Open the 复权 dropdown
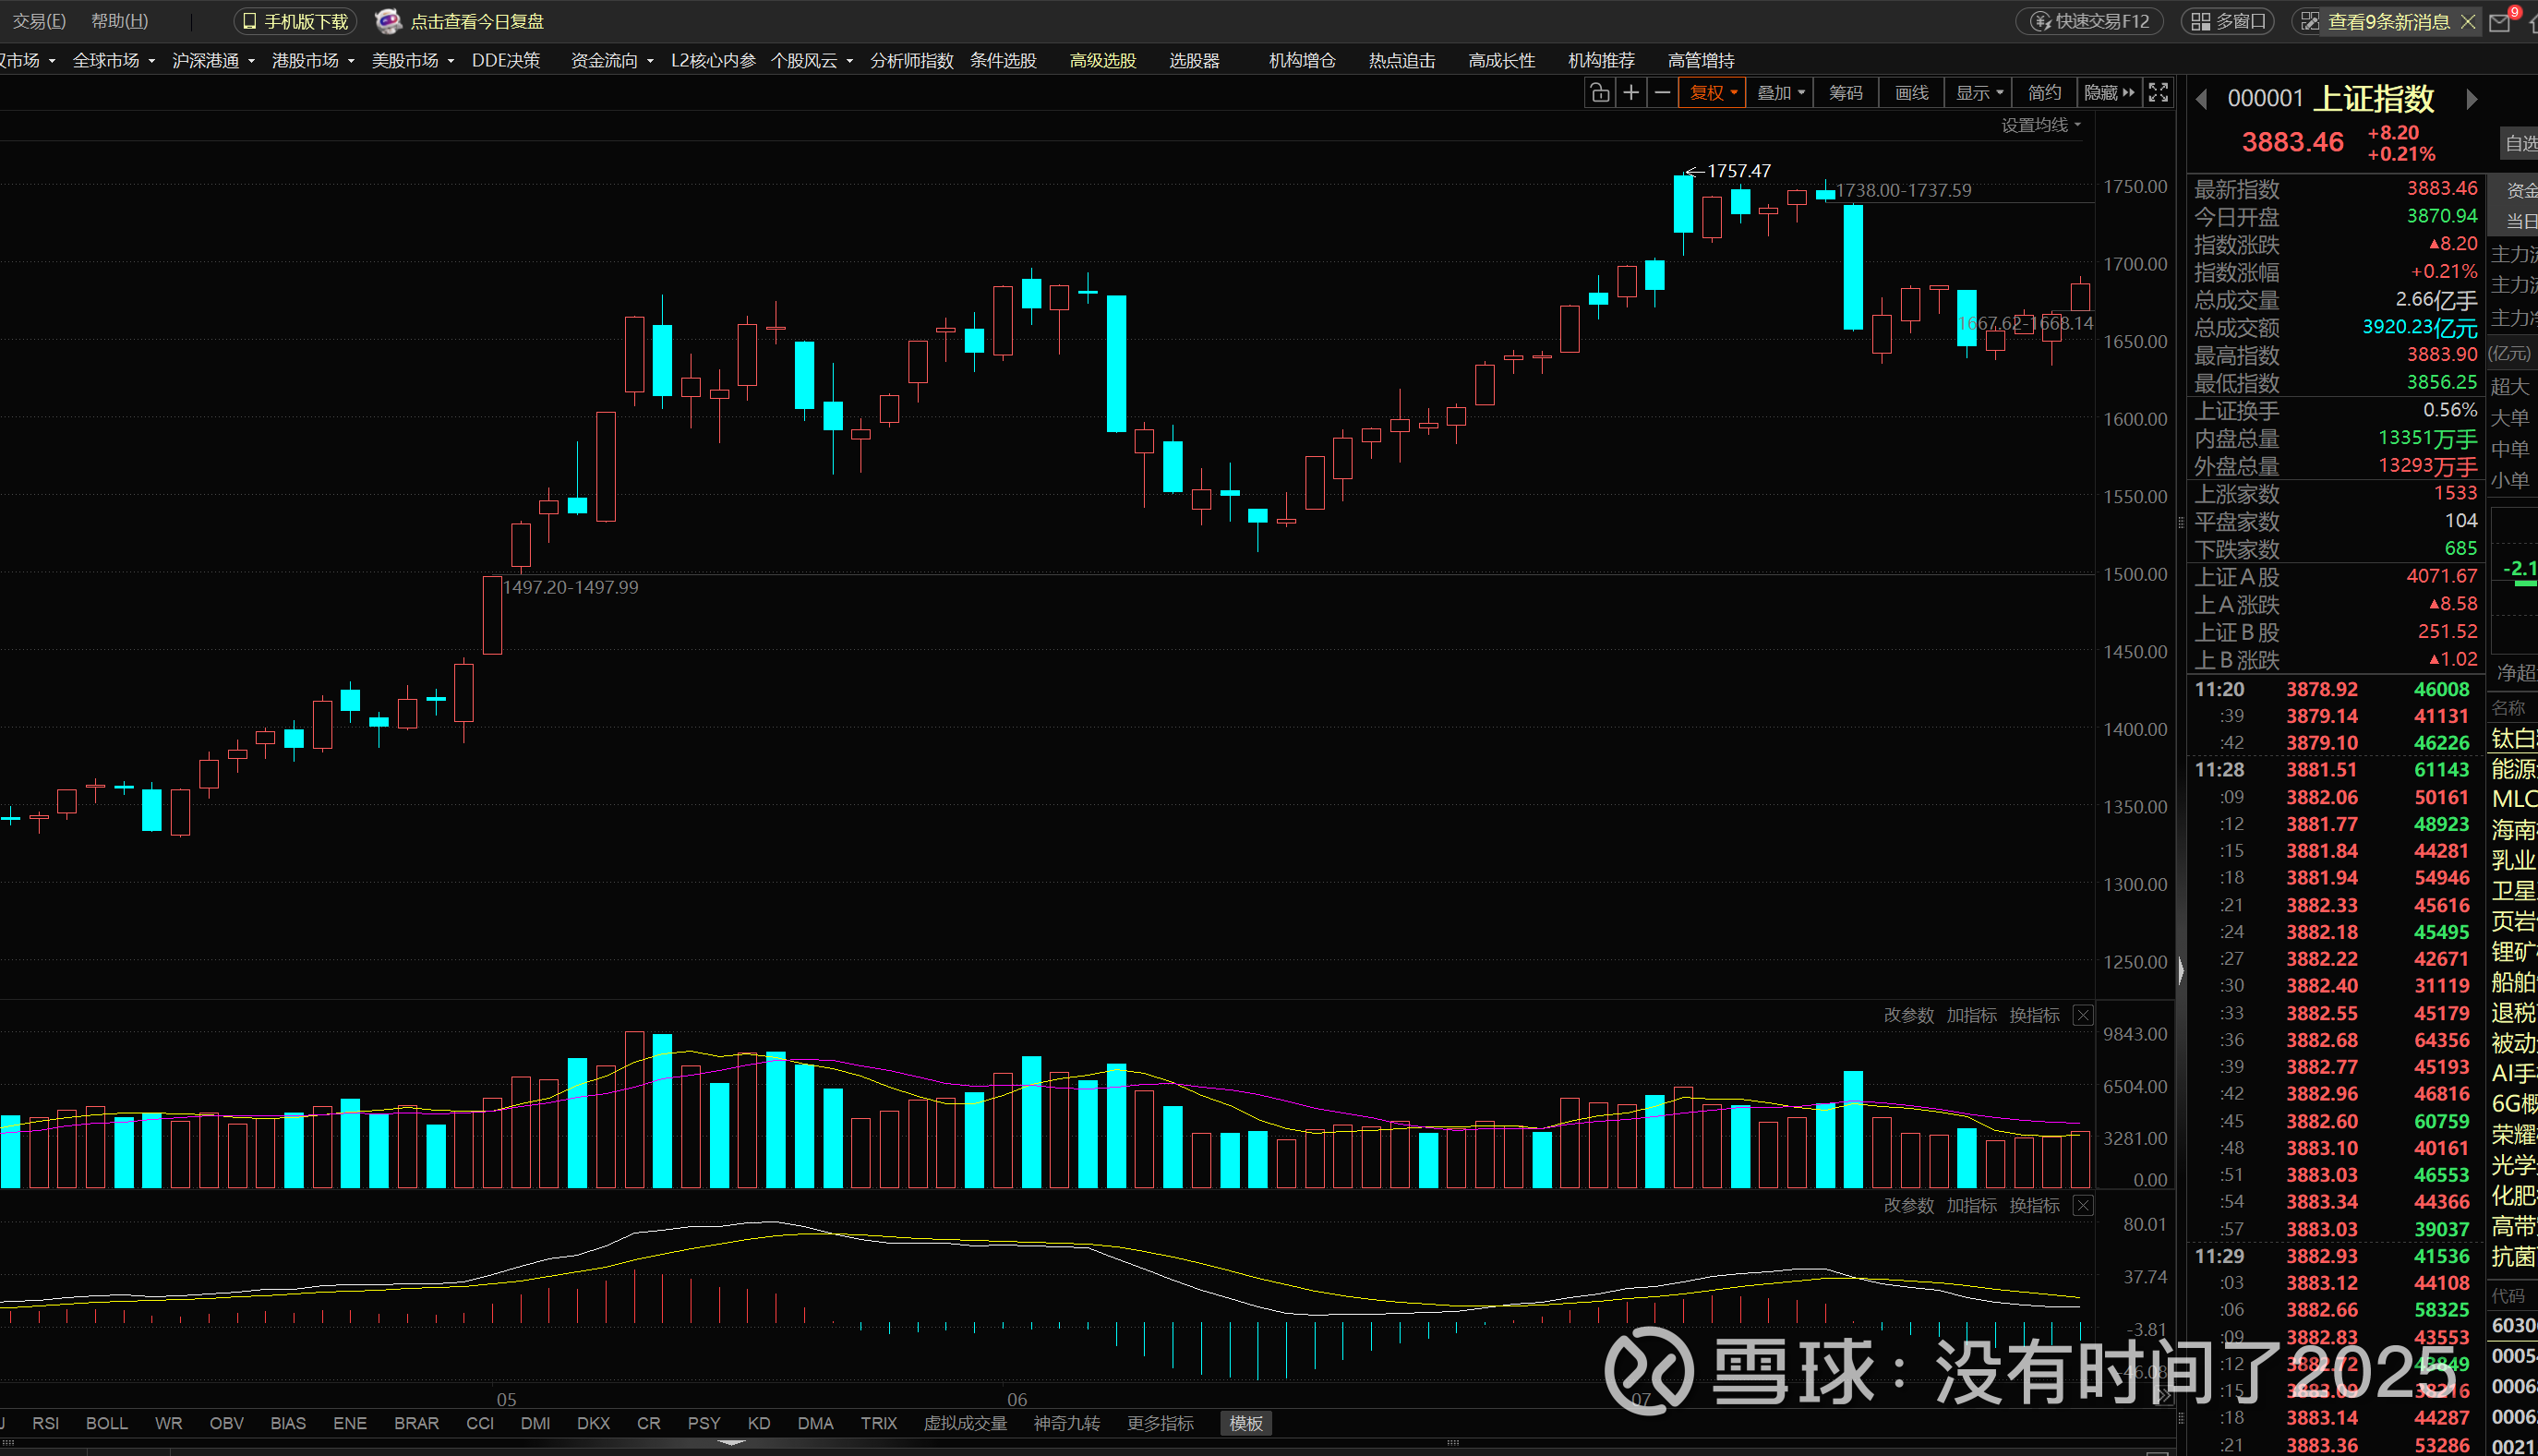The height and width of the screenshot is (1456, 2538). (x=1713, y=93)
